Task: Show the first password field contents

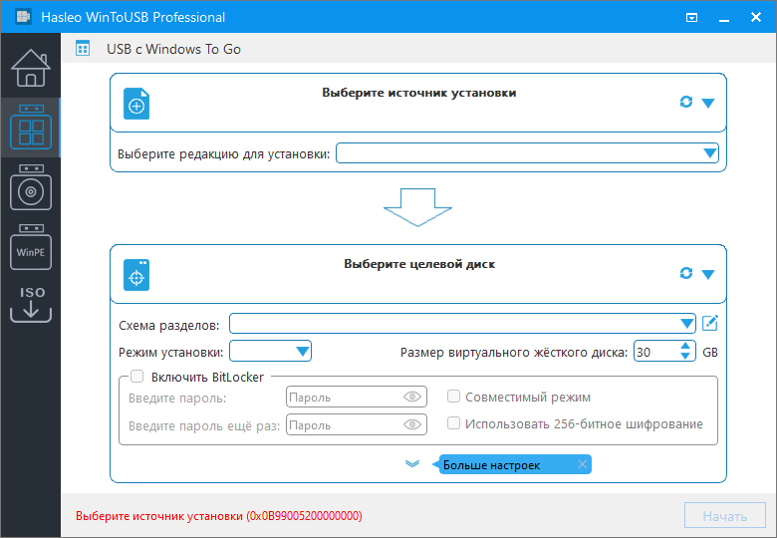Action: tap(412, 397)
